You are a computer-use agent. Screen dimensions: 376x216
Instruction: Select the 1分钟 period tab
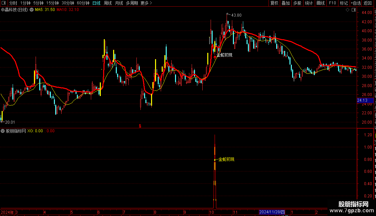coord(25,3)
